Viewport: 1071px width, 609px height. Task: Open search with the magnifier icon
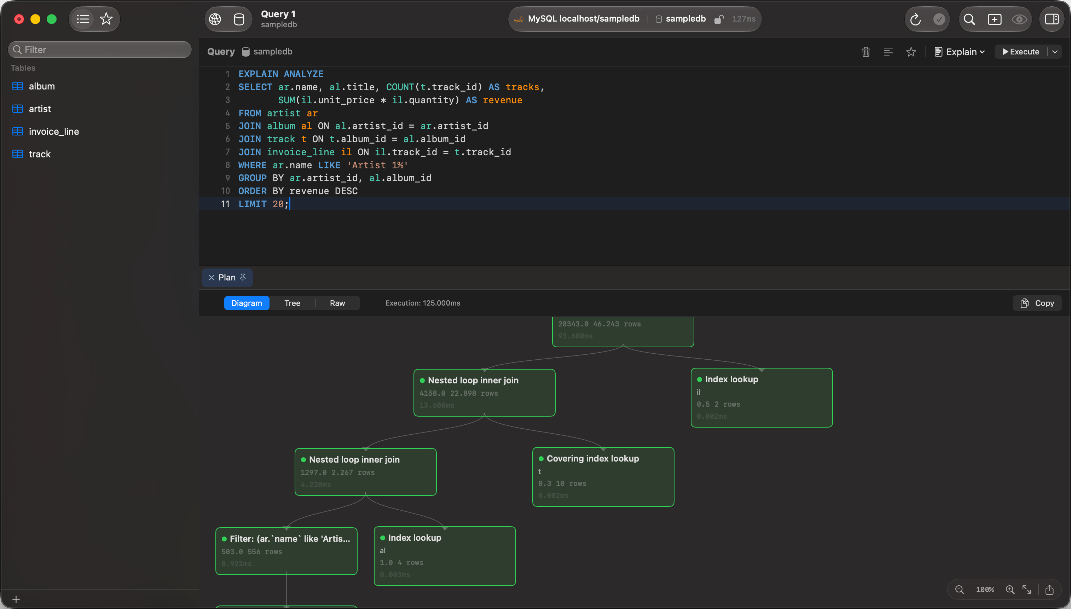pyautogui.click(x=969, y=19)
